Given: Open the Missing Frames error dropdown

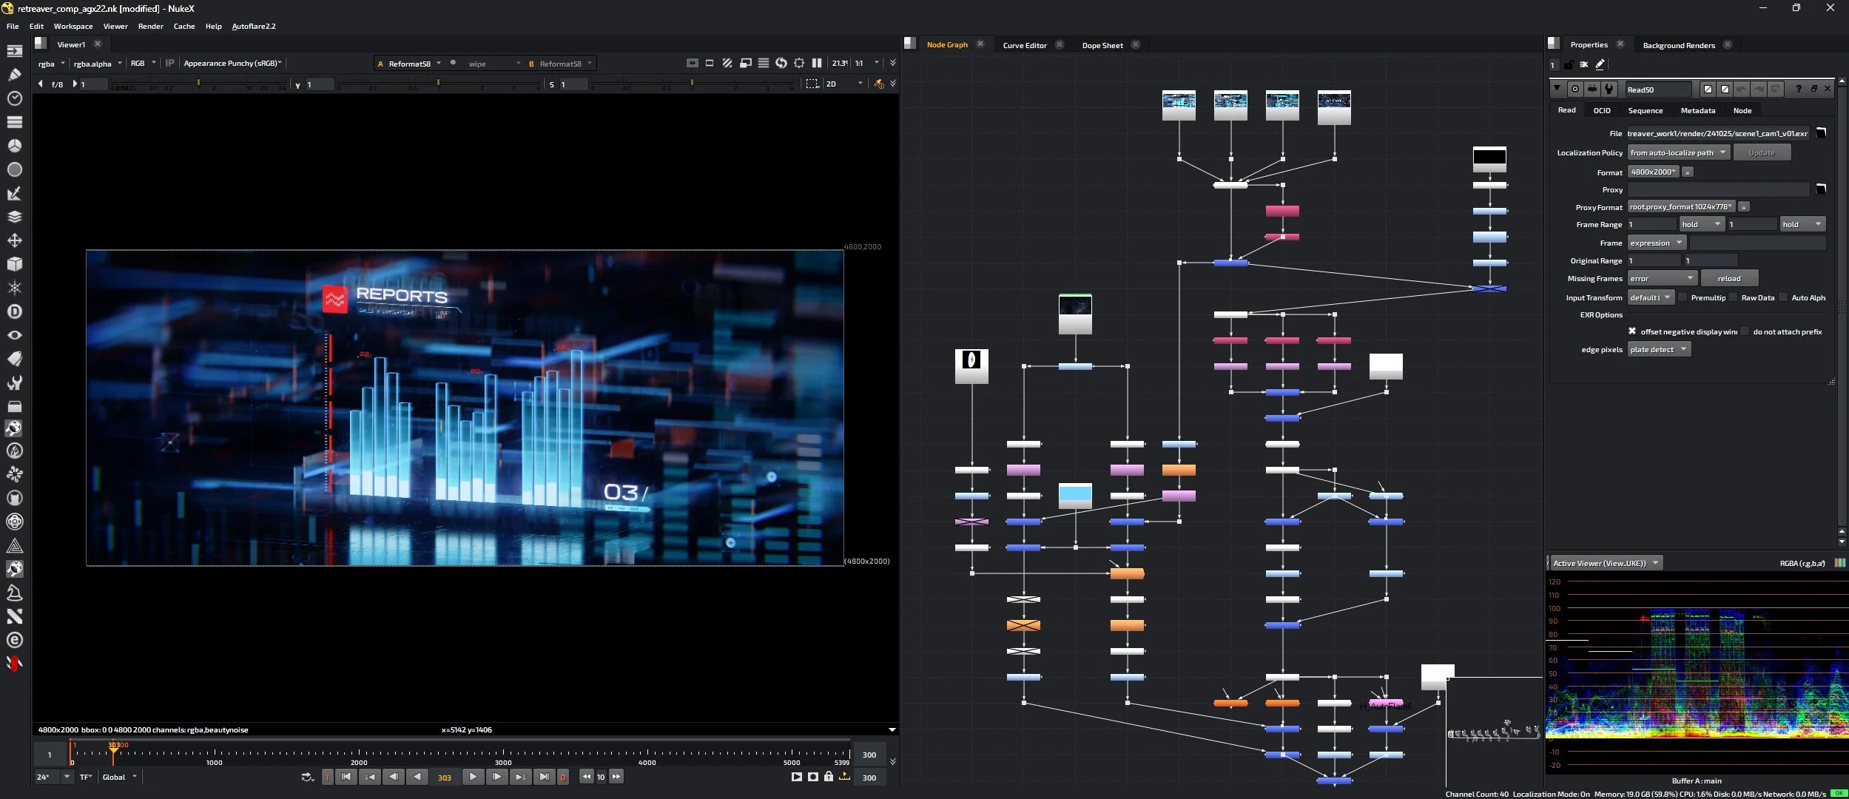Looking at the screenshot, I should pos(1662,278).
